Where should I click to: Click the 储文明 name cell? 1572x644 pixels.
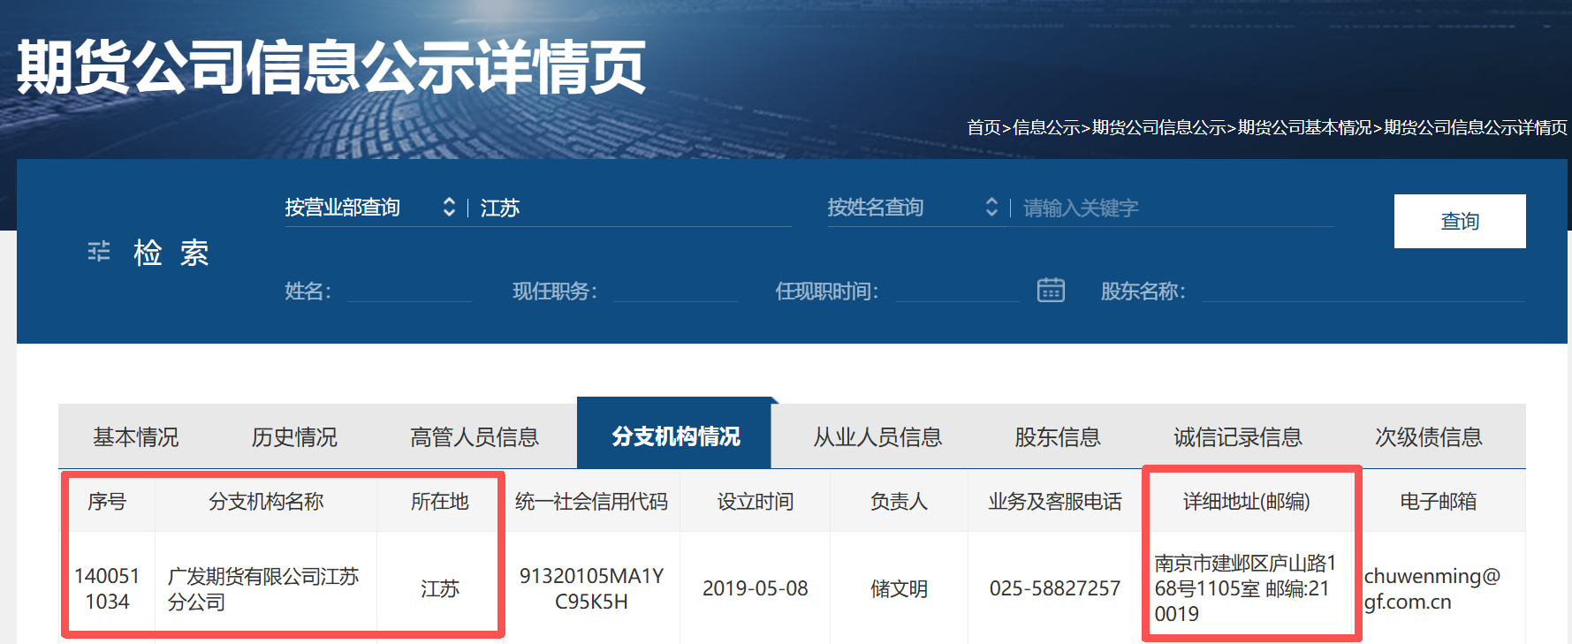(899, 588)
